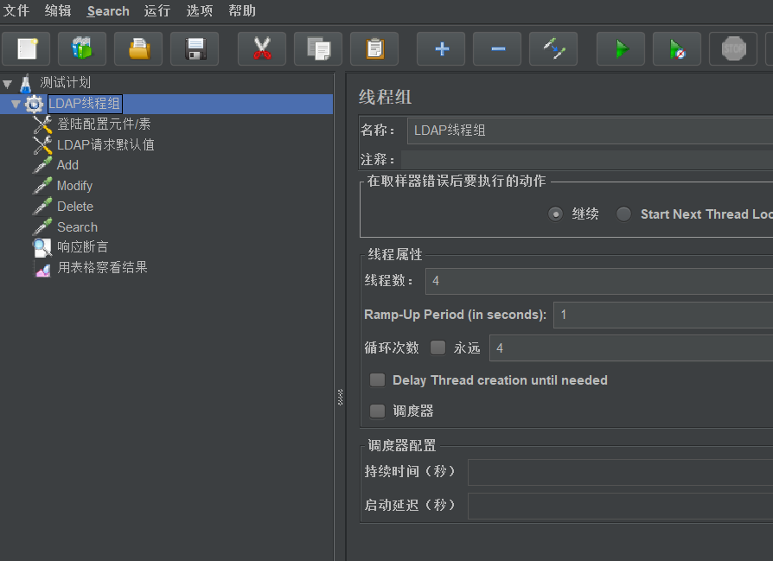Click the Open file folder icon
Screen dimensions: 773x561
pyautogui.click(x=138, y=48)
